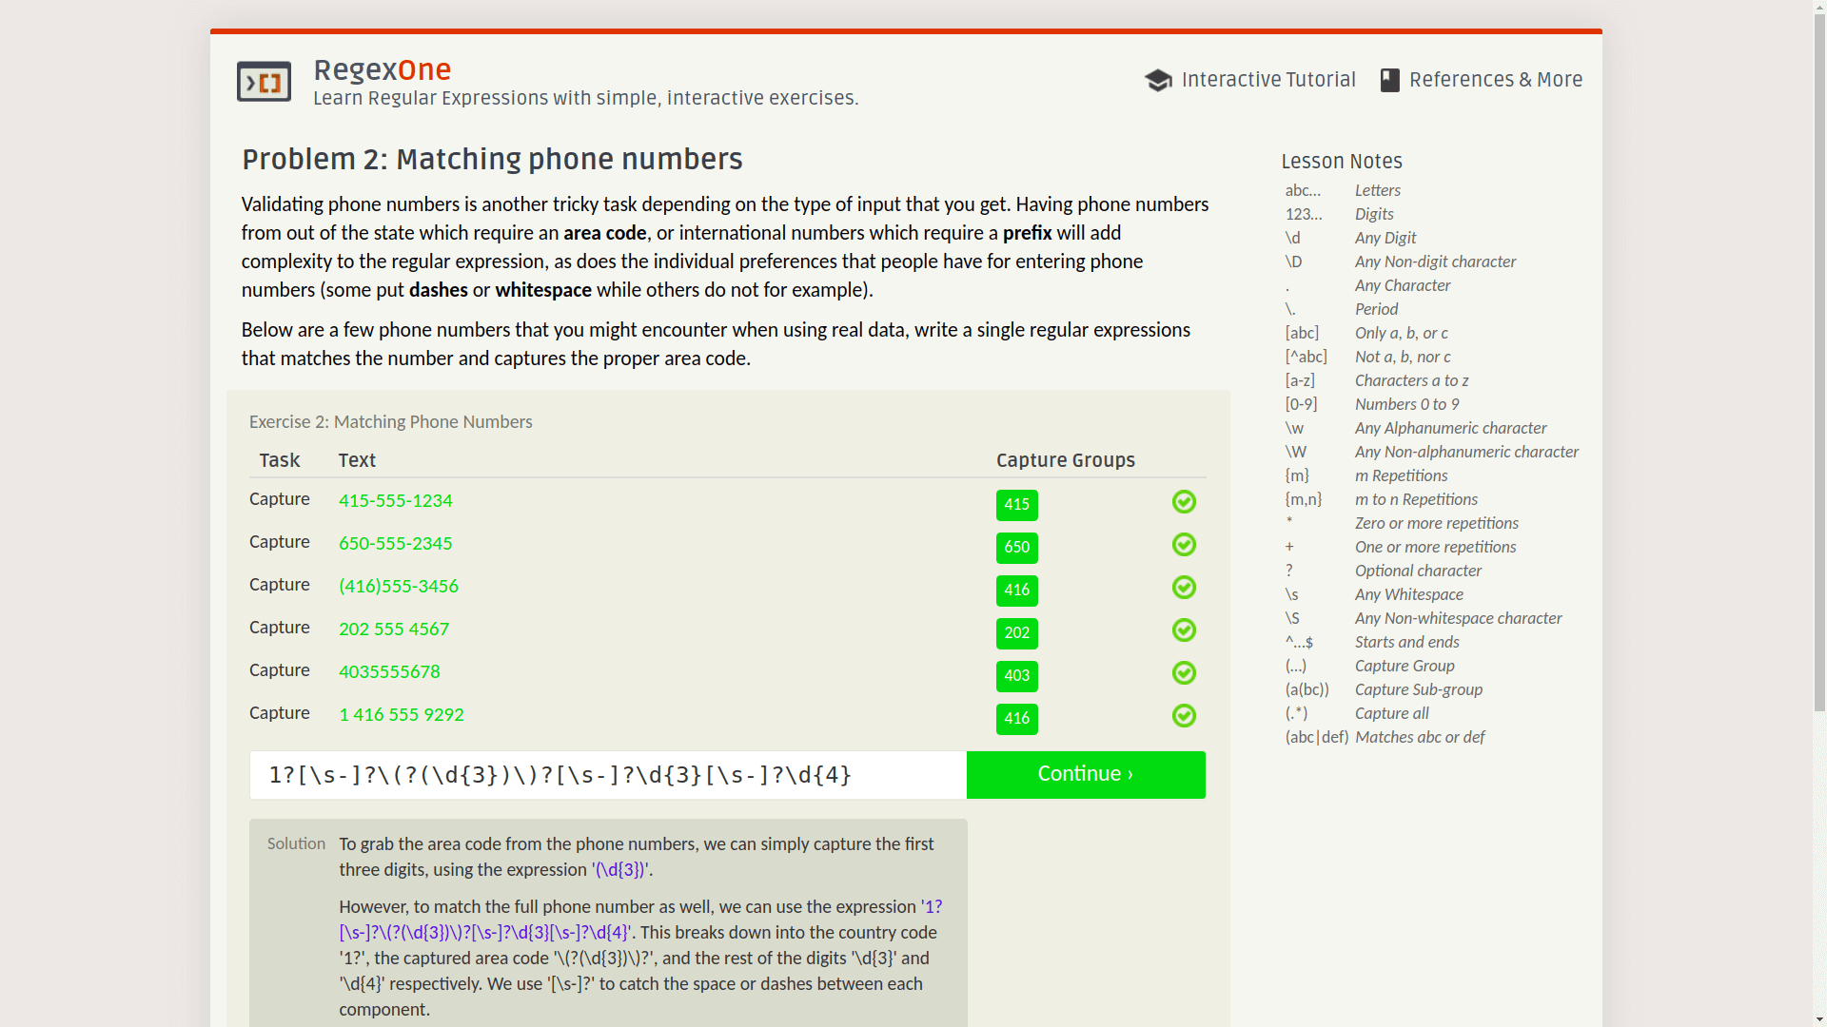This screenshot has width=1827, height=1027.
Task: Click the checkmark icon for 202 555 4567
Action: (x=1184, y=630)
